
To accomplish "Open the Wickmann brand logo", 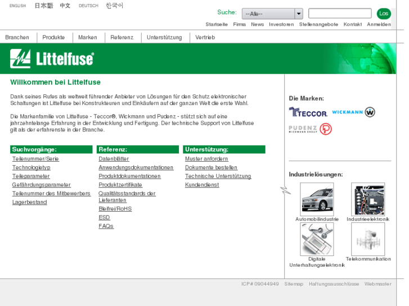I will point(353,112).
